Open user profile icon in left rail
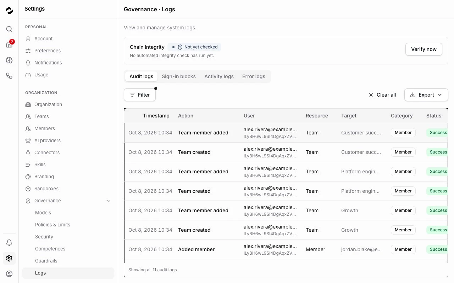454x283 pixels. point(9,274)
